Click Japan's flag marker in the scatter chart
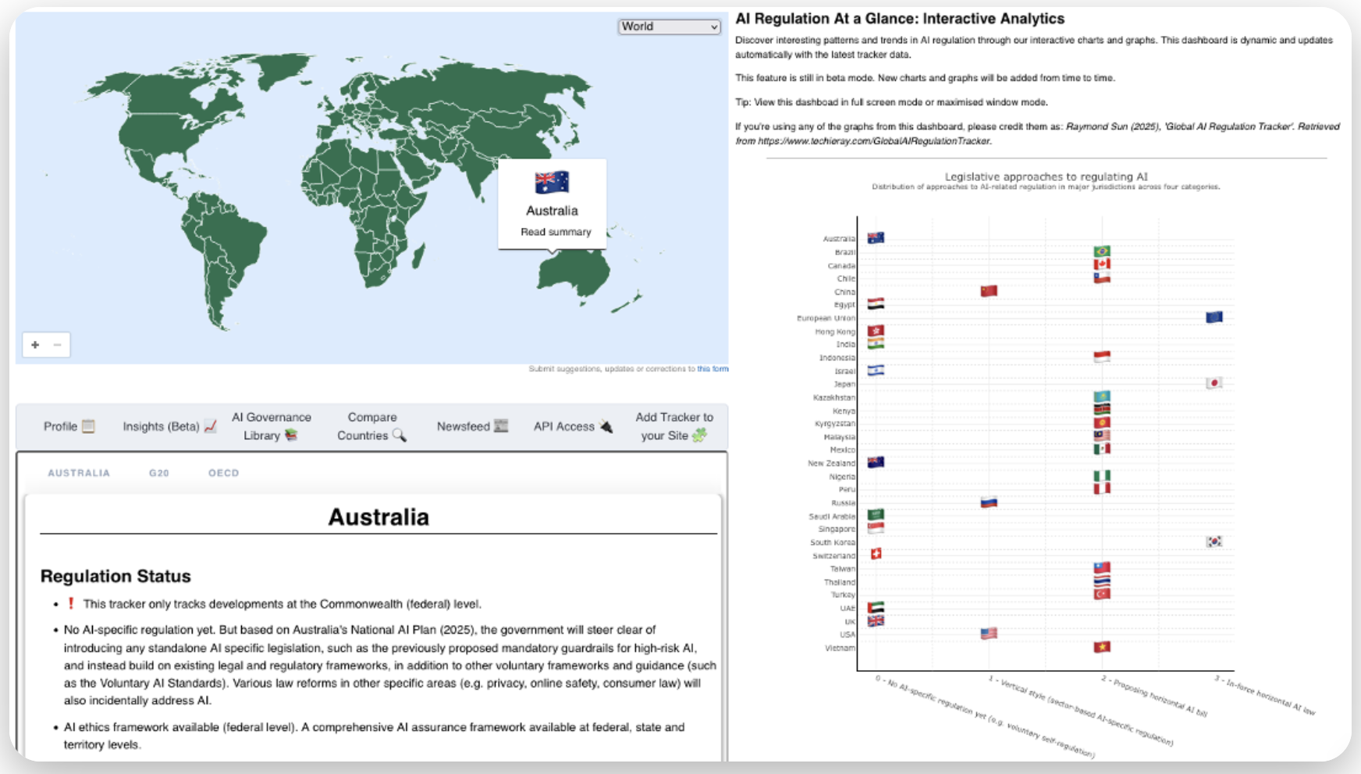Viewport: 1361px width, 774px height. pyautogui.click(x=1214, y=383)
